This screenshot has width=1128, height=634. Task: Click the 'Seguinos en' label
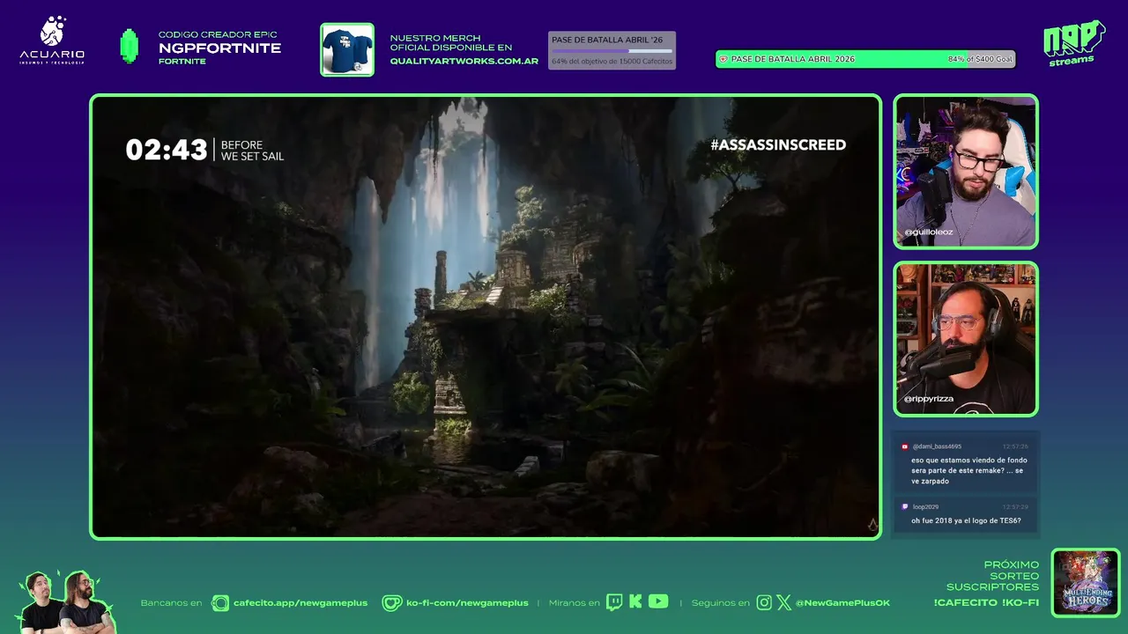coord(720,603)
